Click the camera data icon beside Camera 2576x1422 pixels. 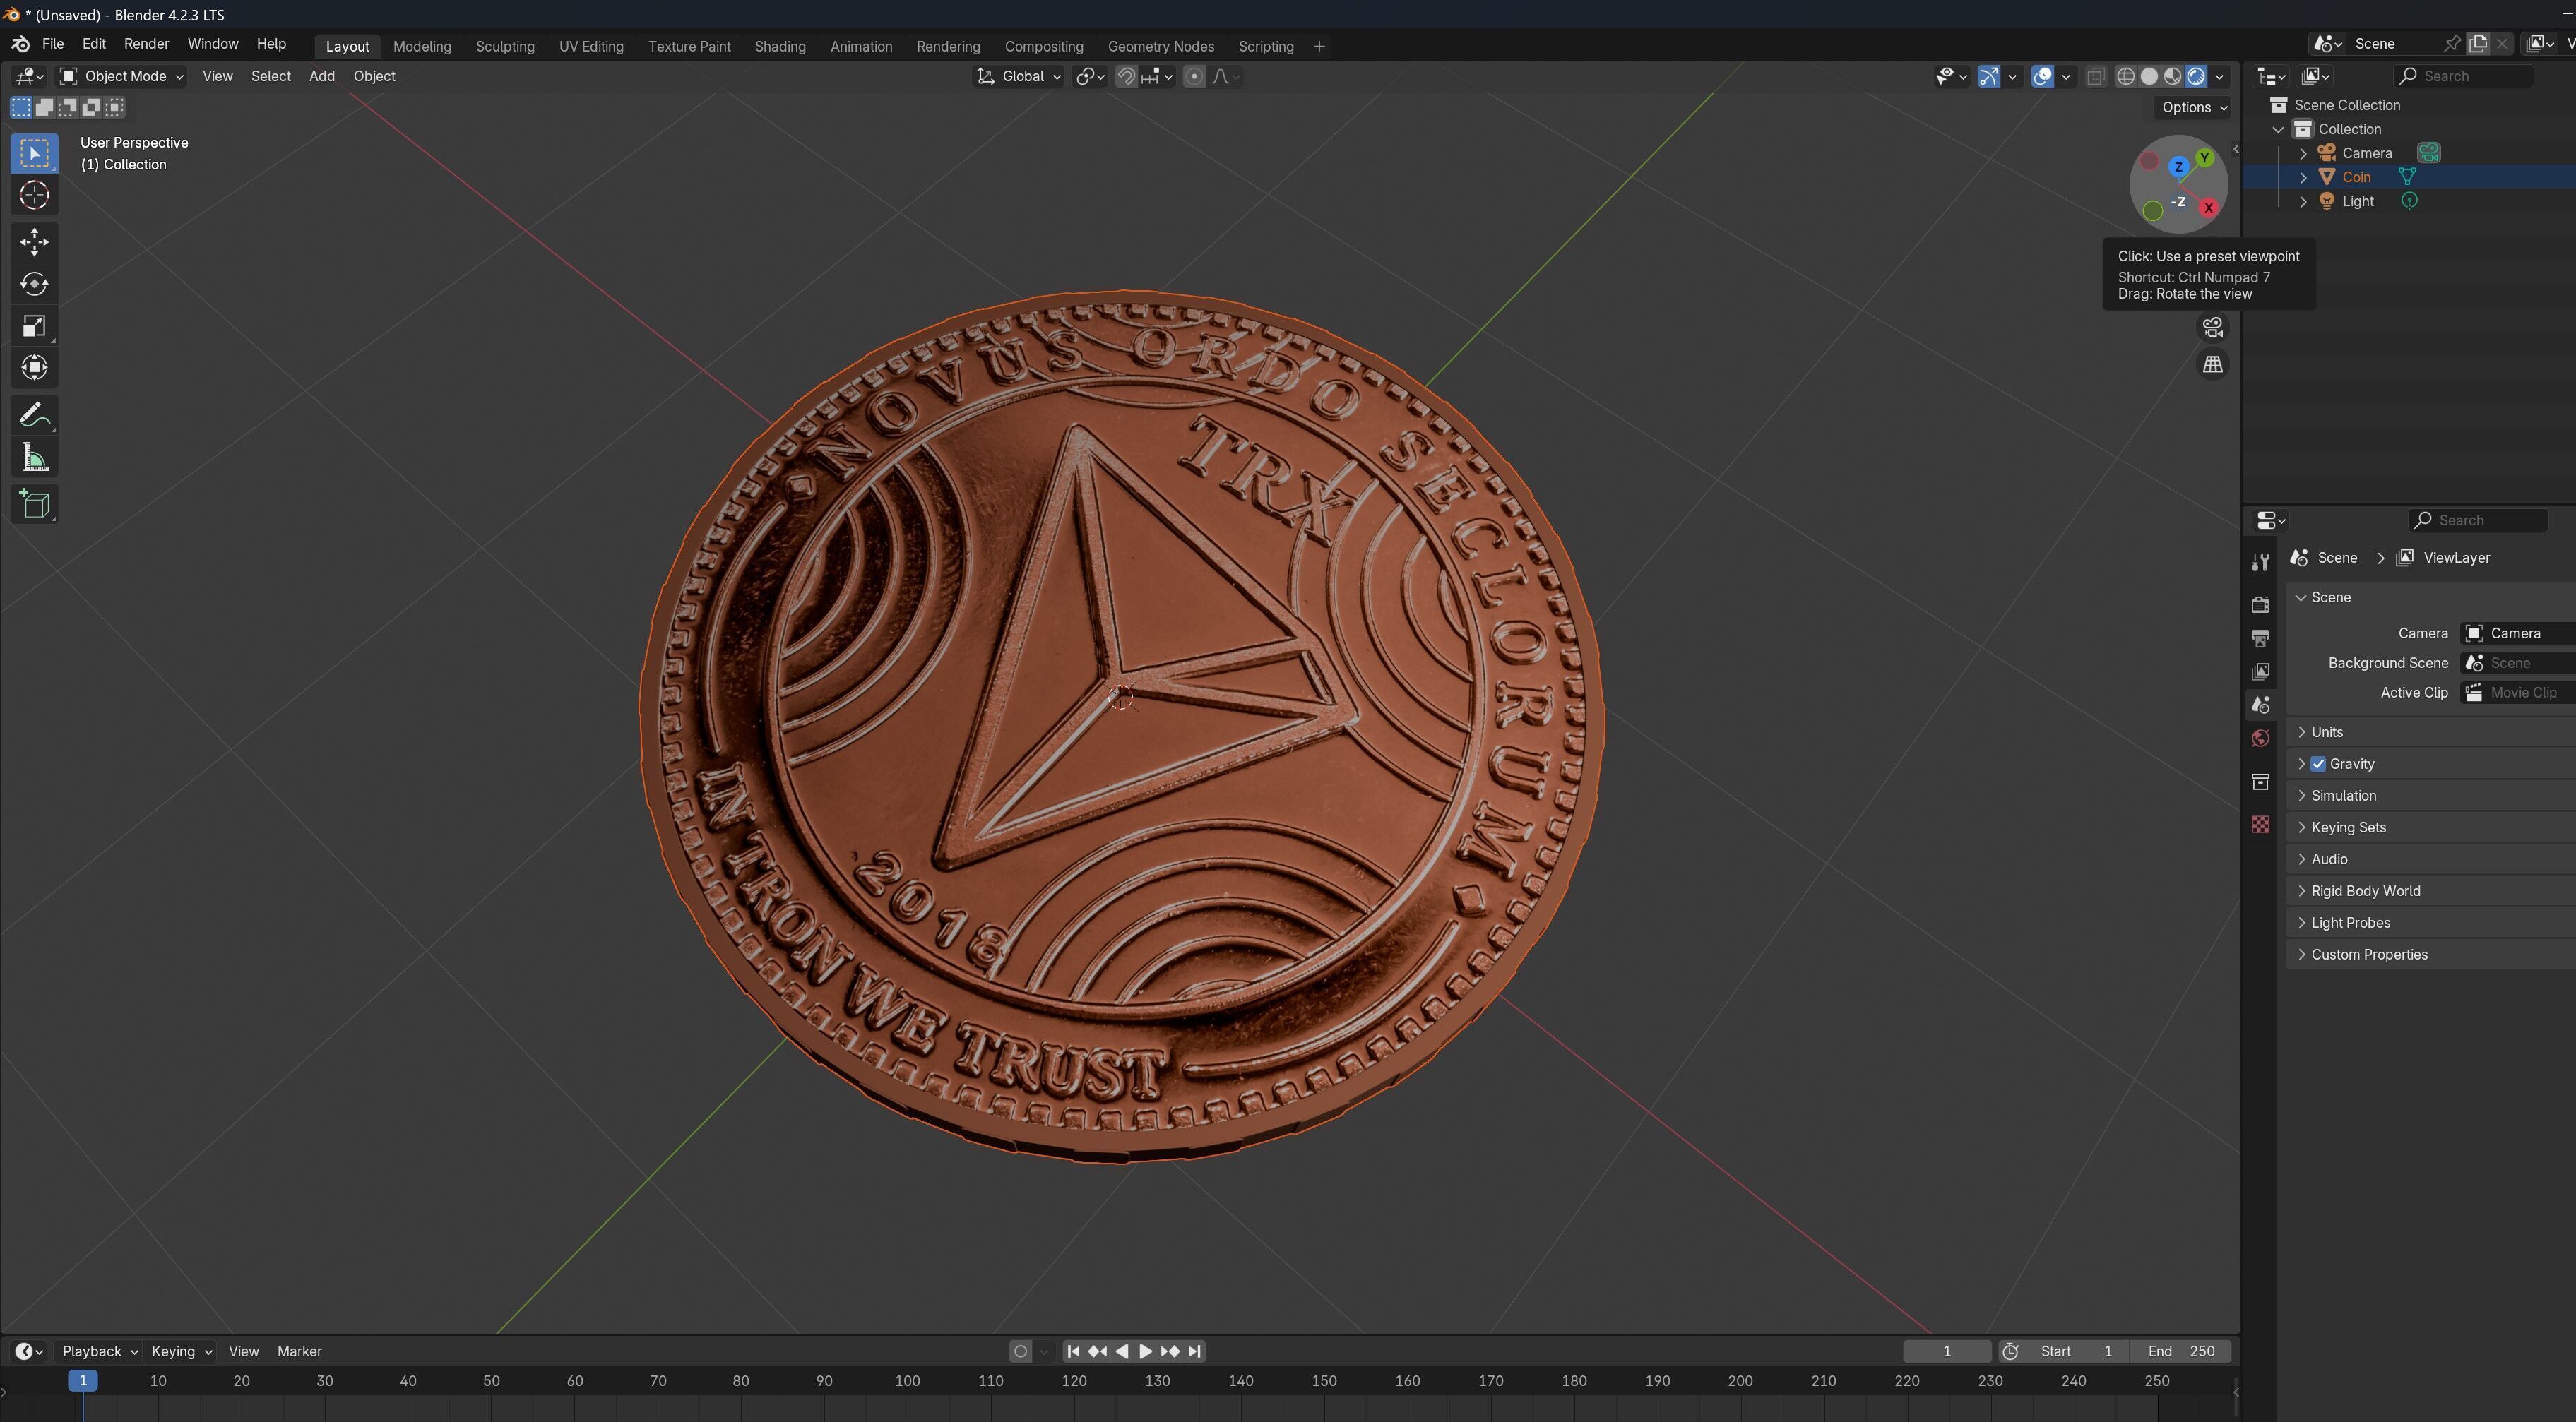(x=2429, y=153)
